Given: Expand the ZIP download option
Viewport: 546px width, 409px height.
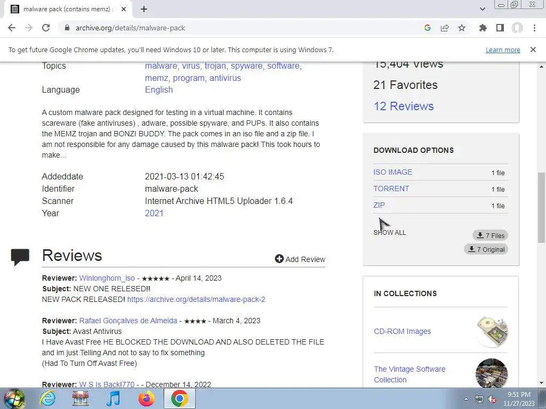Looking at the screenshot, I should 379,205.
